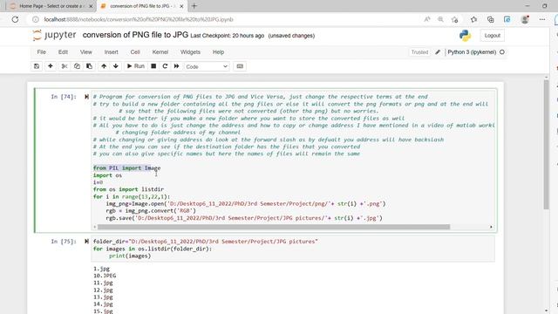Click the right arrow of cell 74's scrollbar

pyautogui.click(x=491, y=227)
